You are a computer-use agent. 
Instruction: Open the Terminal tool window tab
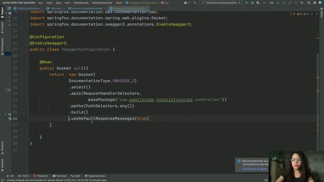tap(59, 176)
